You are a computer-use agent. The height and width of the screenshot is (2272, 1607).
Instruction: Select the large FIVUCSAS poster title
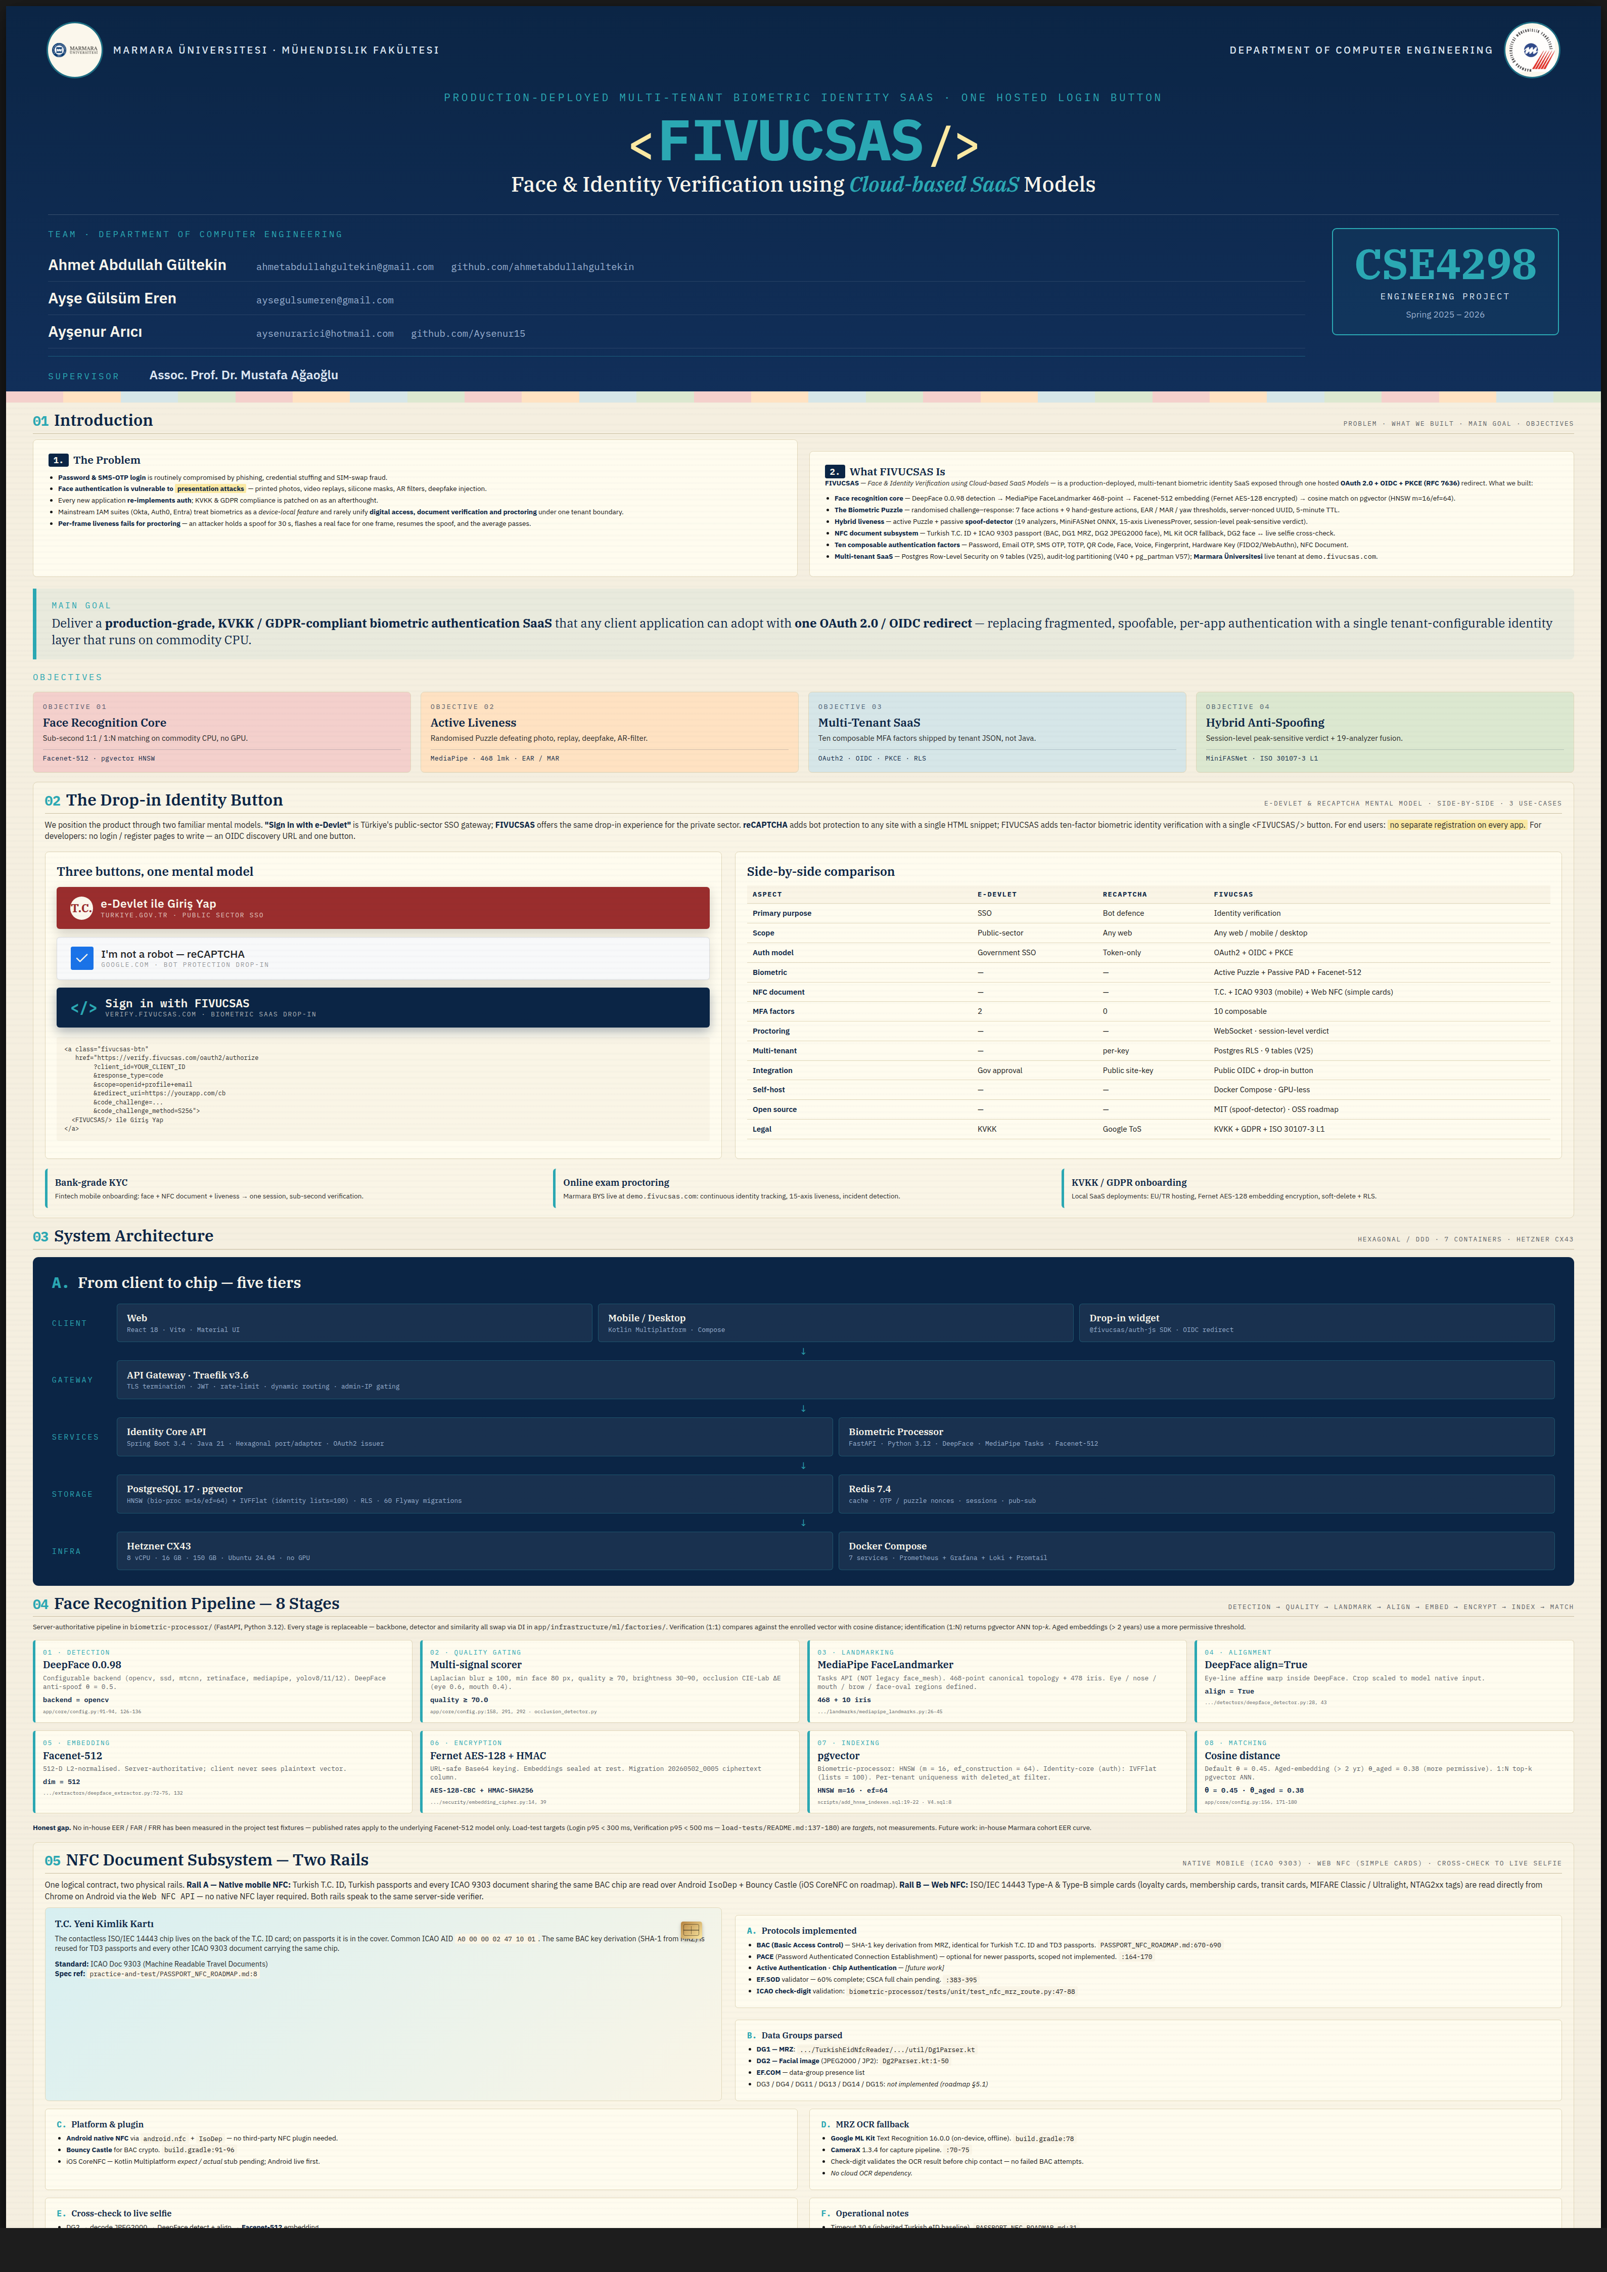coord(804,142)
